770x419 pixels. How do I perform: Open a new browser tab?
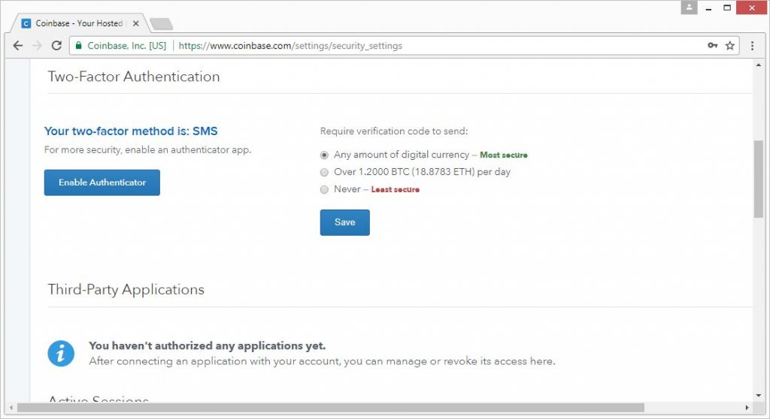(161, 23)
